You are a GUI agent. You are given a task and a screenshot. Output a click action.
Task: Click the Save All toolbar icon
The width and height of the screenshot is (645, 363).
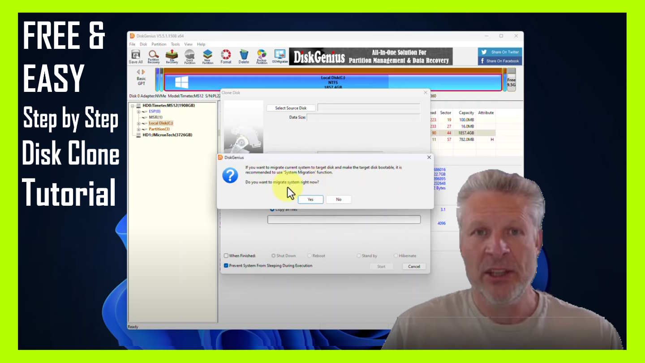point(136,56)
